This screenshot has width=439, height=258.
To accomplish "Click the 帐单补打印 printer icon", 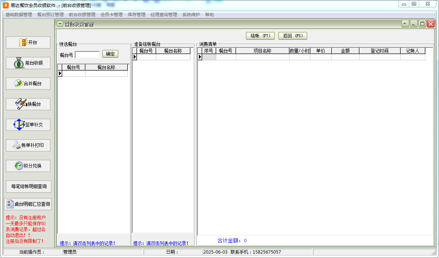I will pos(17,145).
